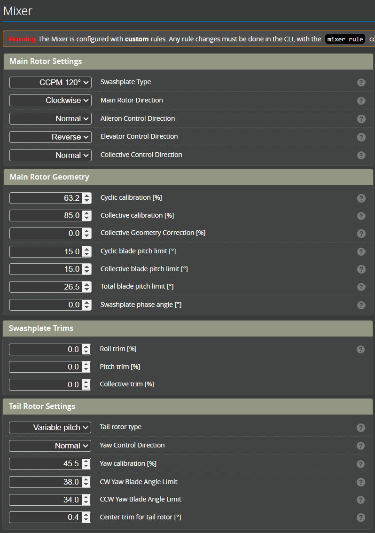Collapse the Main Rotor Settings section
Viewport: 375px width, 533px height.
tap(187, 61)
